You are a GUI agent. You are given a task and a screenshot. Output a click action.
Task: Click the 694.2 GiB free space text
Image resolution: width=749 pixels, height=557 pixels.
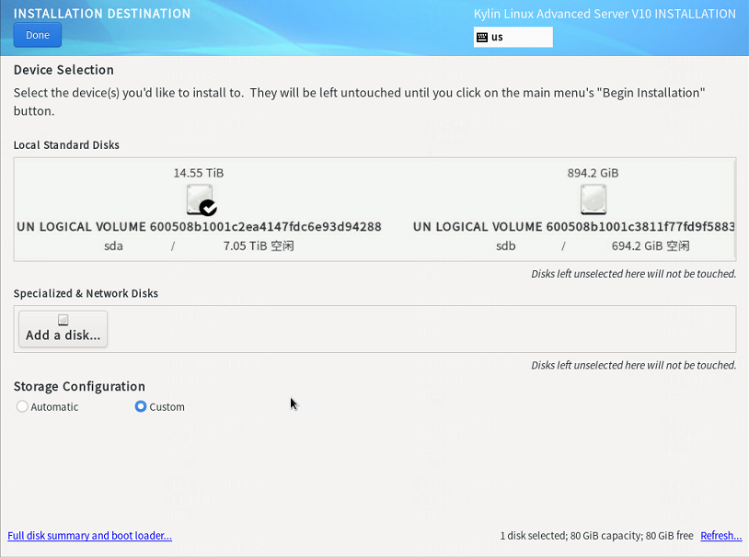click(x=651, y=246)
